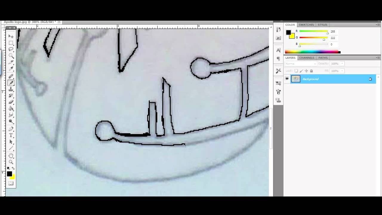The height and width of the screenshot is (215, 382).
Task: Select the Clone Stamp tool
Action: [11, 89]
